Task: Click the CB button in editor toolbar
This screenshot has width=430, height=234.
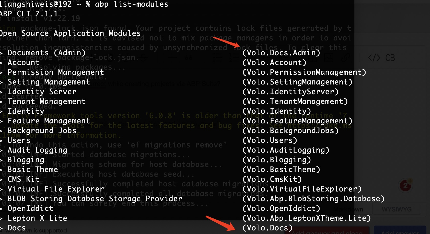Action: [390, 58]
